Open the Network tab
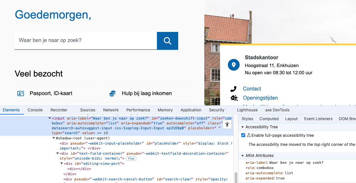Screen dimensions: 356x183 [111, 110]
